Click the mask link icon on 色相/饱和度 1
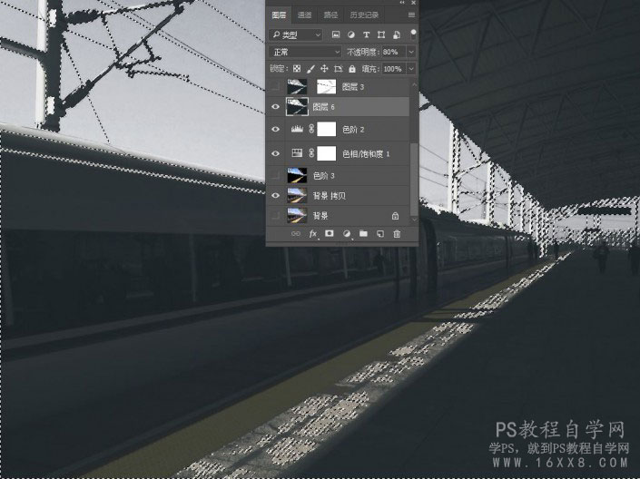Screen dimensions: 640x479 [x=311, y=153]
